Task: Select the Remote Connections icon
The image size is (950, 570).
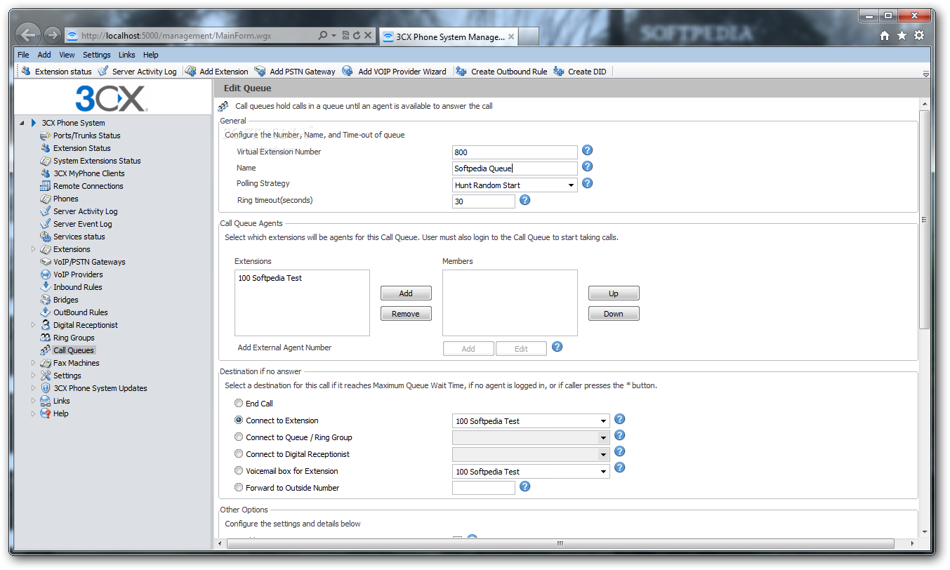Action: pos(46,186)
